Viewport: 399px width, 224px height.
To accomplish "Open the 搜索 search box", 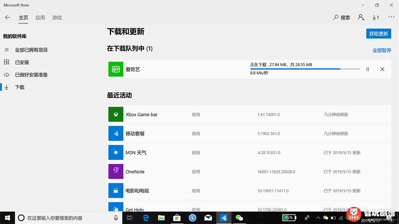I will tap(342, 18).
